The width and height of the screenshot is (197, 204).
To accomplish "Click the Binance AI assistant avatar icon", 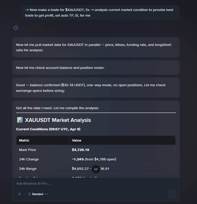I will click(x=16, y=28).
